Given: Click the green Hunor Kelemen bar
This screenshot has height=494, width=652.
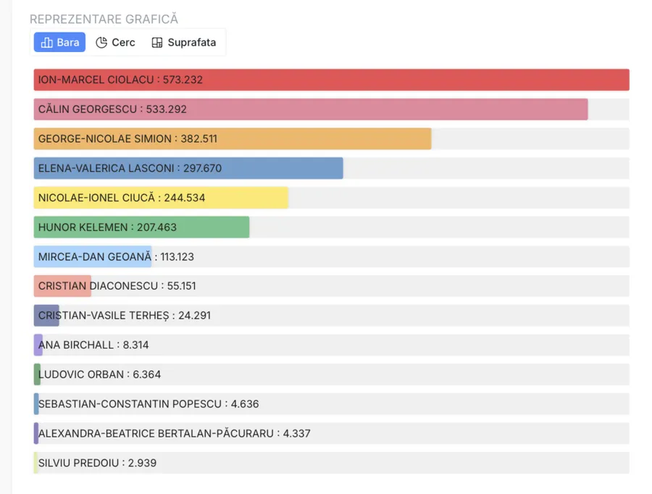Looking at the screenshot, I should [x=141, y=227].
